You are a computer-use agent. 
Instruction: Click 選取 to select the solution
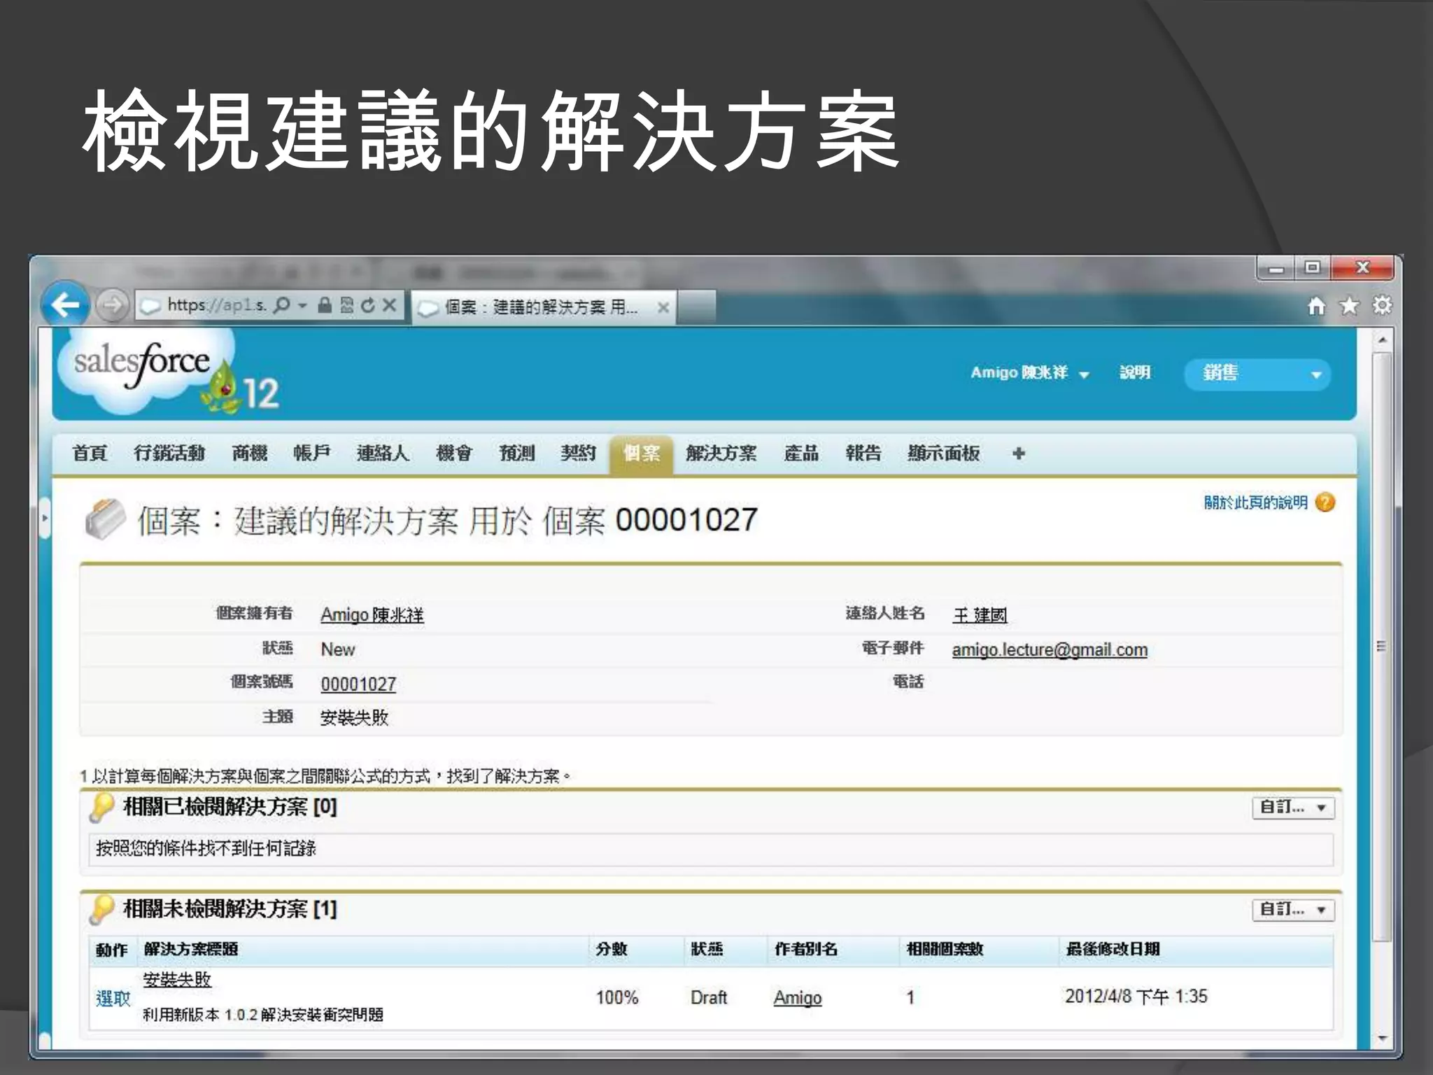click(113, 999)
